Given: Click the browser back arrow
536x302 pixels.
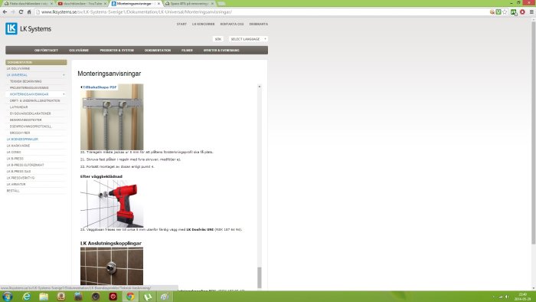Looking at the screenshot, I should [5, 11].
